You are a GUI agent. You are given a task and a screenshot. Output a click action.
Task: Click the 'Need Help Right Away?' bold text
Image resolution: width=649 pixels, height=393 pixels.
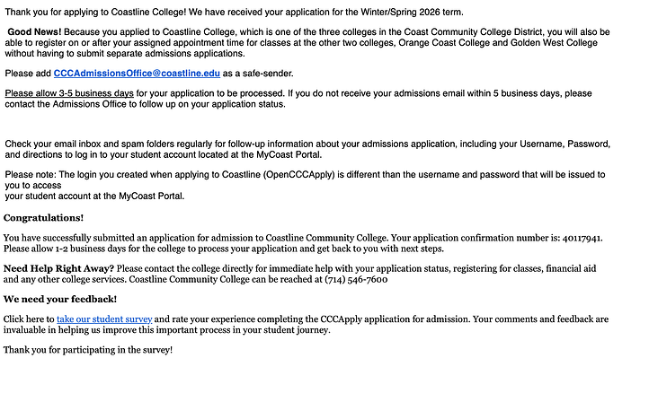(x=58, y=268)
